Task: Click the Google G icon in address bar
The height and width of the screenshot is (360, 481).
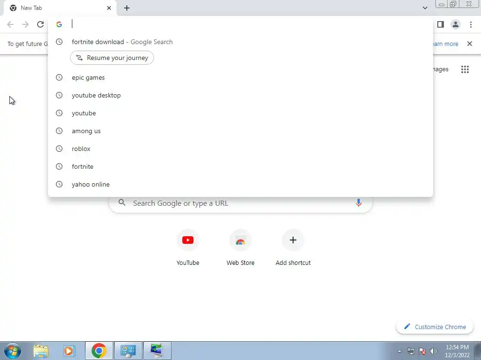Action: coord(59,24)
